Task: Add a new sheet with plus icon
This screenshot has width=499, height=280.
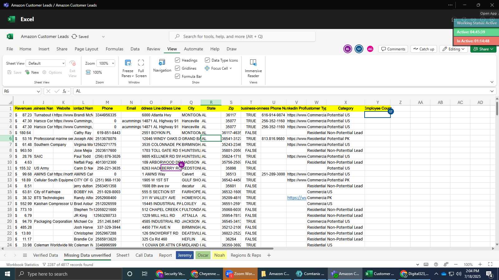Action: pos(269,255)
